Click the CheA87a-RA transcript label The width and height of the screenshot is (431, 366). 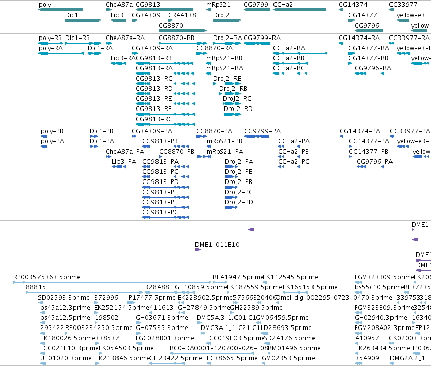(x=125, y=38)
